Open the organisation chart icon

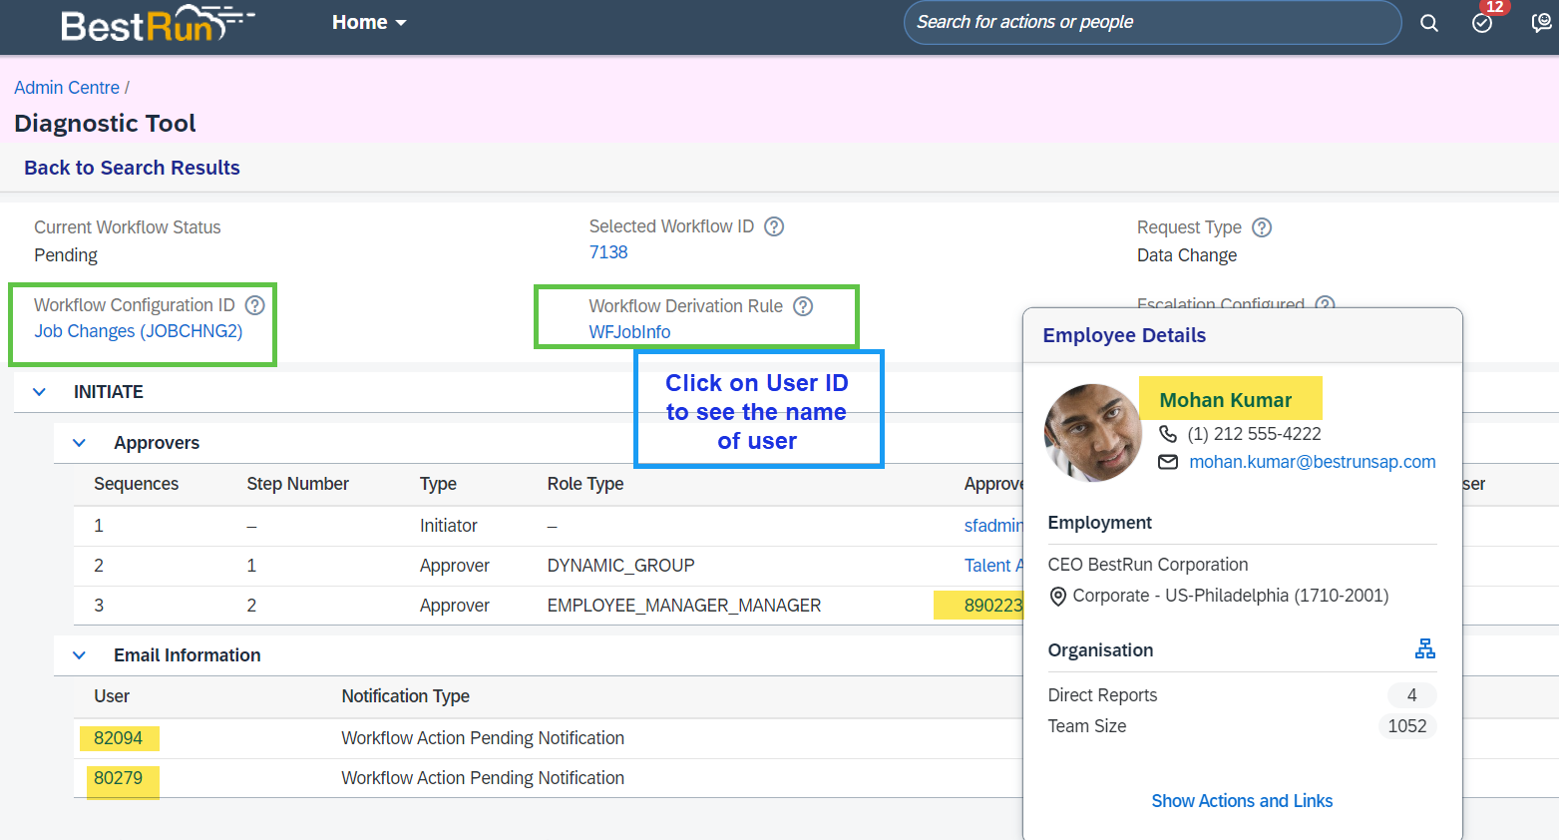pos(1425,648)
